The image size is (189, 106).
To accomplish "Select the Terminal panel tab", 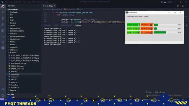I will click(78, 25).
